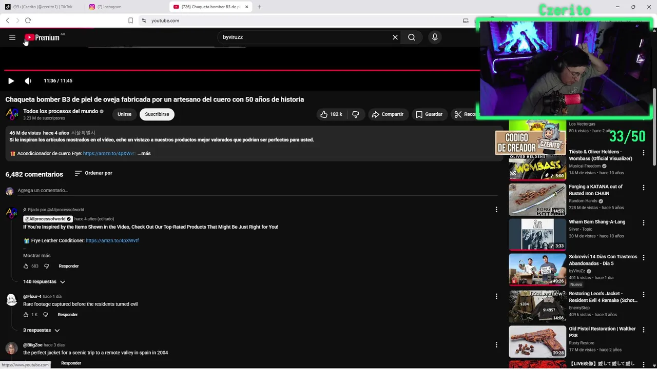Open Wham Bam Shang-A-Lang thumbnail

(537, 235)
